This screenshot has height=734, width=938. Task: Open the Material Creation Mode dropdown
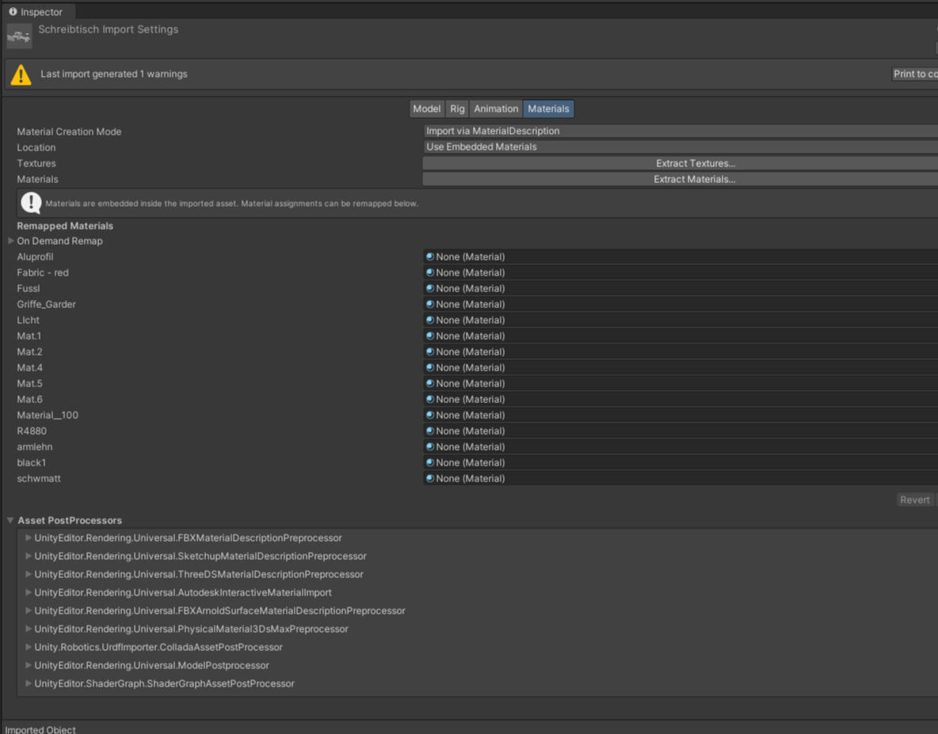pos(681,131)
